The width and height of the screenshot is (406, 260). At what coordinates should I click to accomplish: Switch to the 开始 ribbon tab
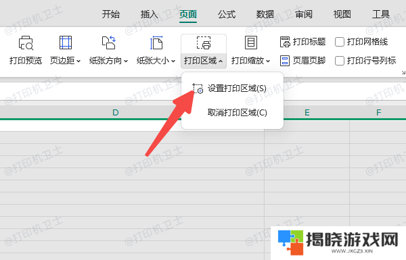pos(111,14)
